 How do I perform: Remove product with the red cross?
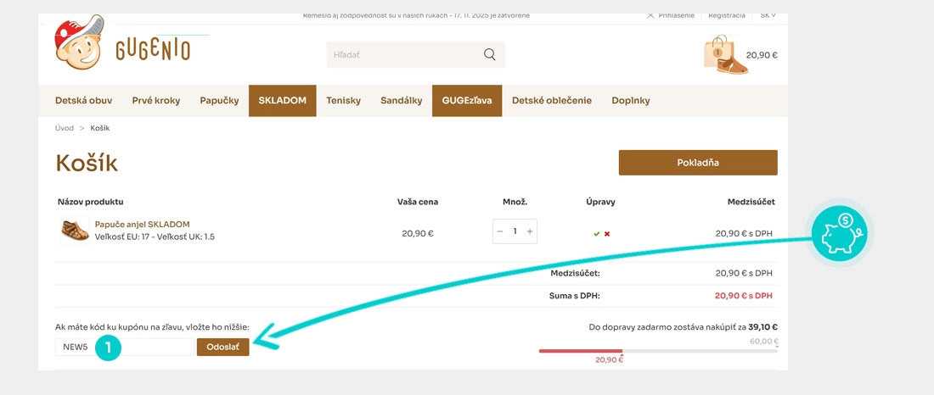coord(607,234)
